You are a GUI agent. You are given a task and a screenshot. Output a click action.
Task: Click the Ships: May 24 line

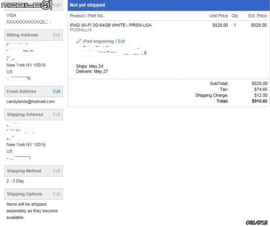89,66
